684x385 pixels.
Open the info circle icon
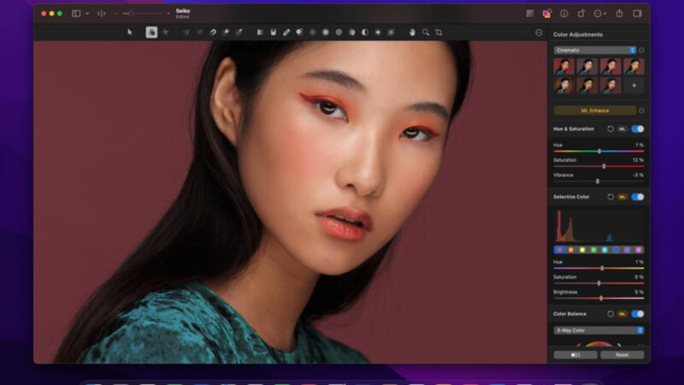(x=564, y=14)
